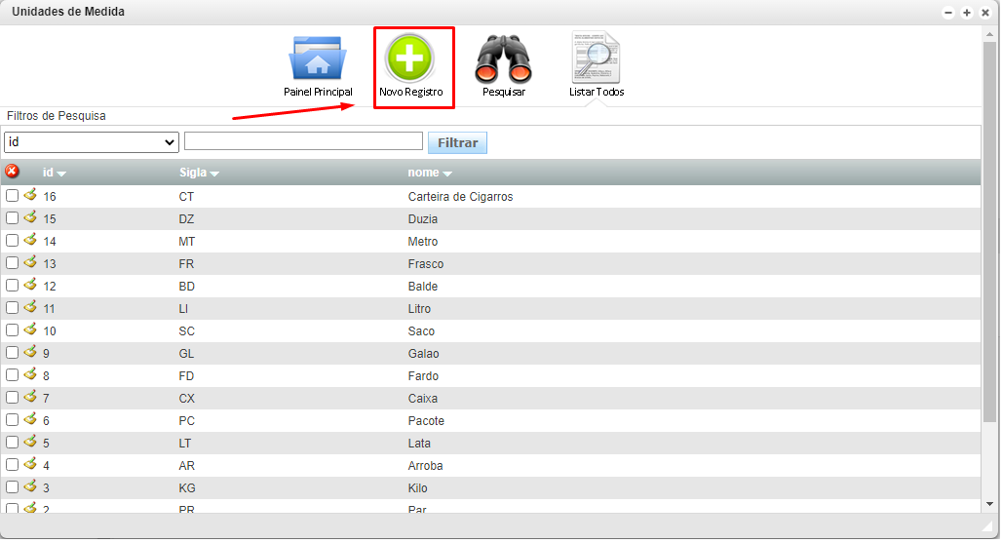1002x543 pixels.
Task: Click the id number 5 for Lata
Action: point(46,444)
